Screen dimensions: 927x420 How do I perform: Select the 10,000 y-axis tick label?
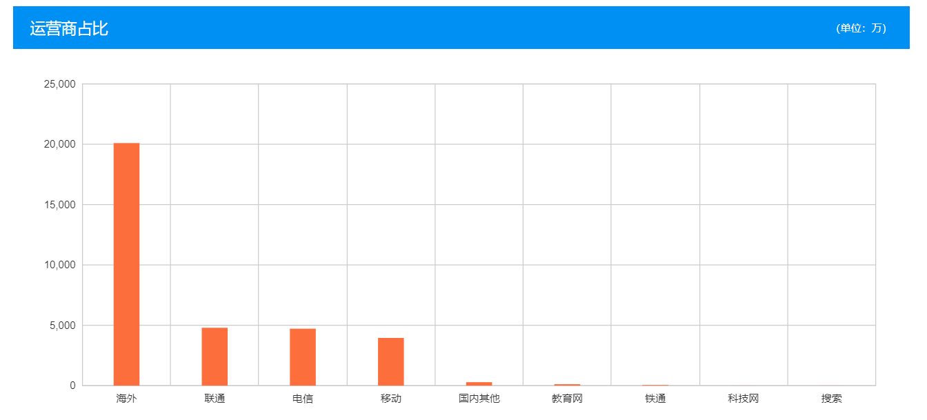(x=59, y=265)
